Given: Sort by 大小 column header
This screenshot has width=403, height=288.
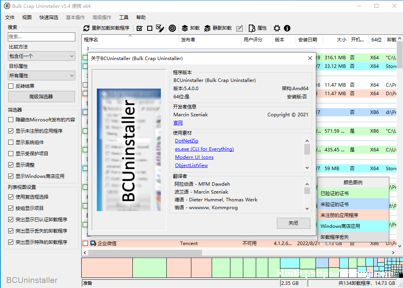Looking at the screenshot, I should (335, 39).
